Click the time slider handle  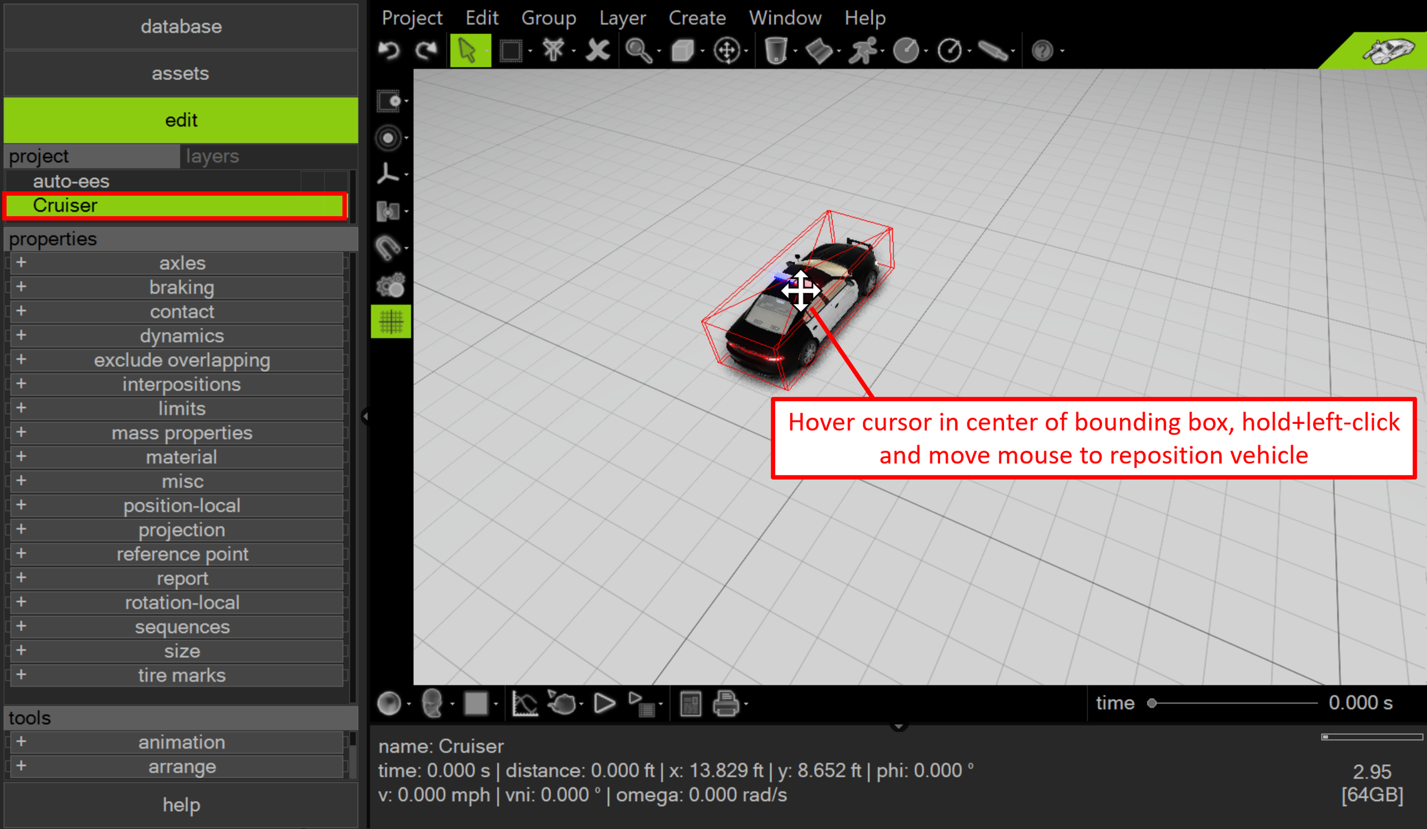point(1152,703)
